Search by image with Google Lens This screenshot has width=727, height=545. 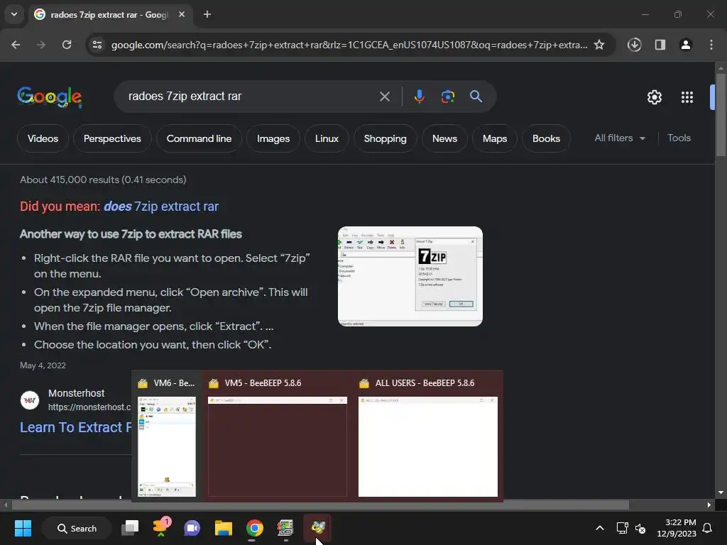[x=447, y=97]
